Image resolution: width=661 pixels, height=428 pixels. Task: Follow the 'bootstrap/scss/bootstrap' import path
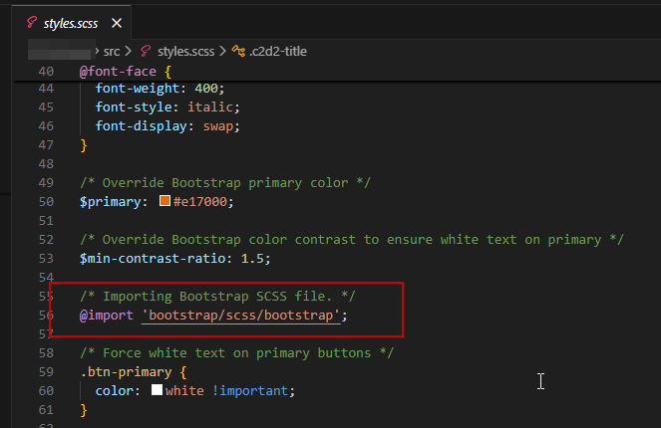click(243, 316)
